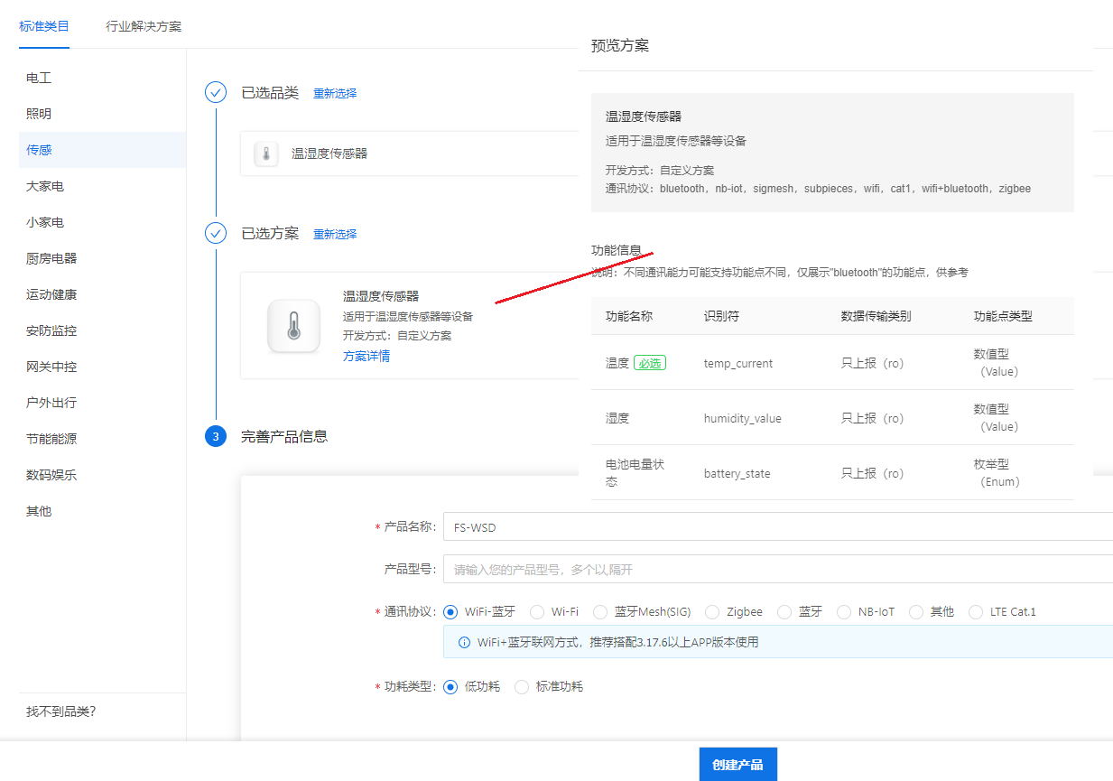Switch to the 行业解决方案 tab
Image resolution: width=1113 pixels, height=781 pixels.
(x=144, y=26)
